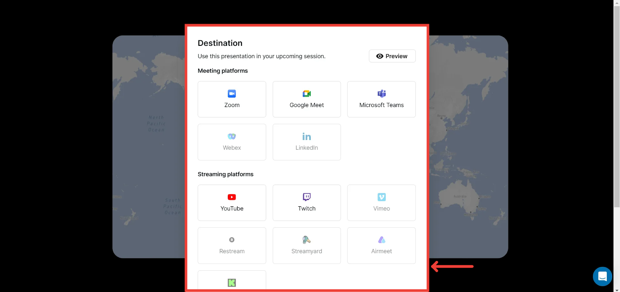Click the page vertical scrollbar thumb
Viewport: 620px width, 292px height.
(x=617, y=105)
